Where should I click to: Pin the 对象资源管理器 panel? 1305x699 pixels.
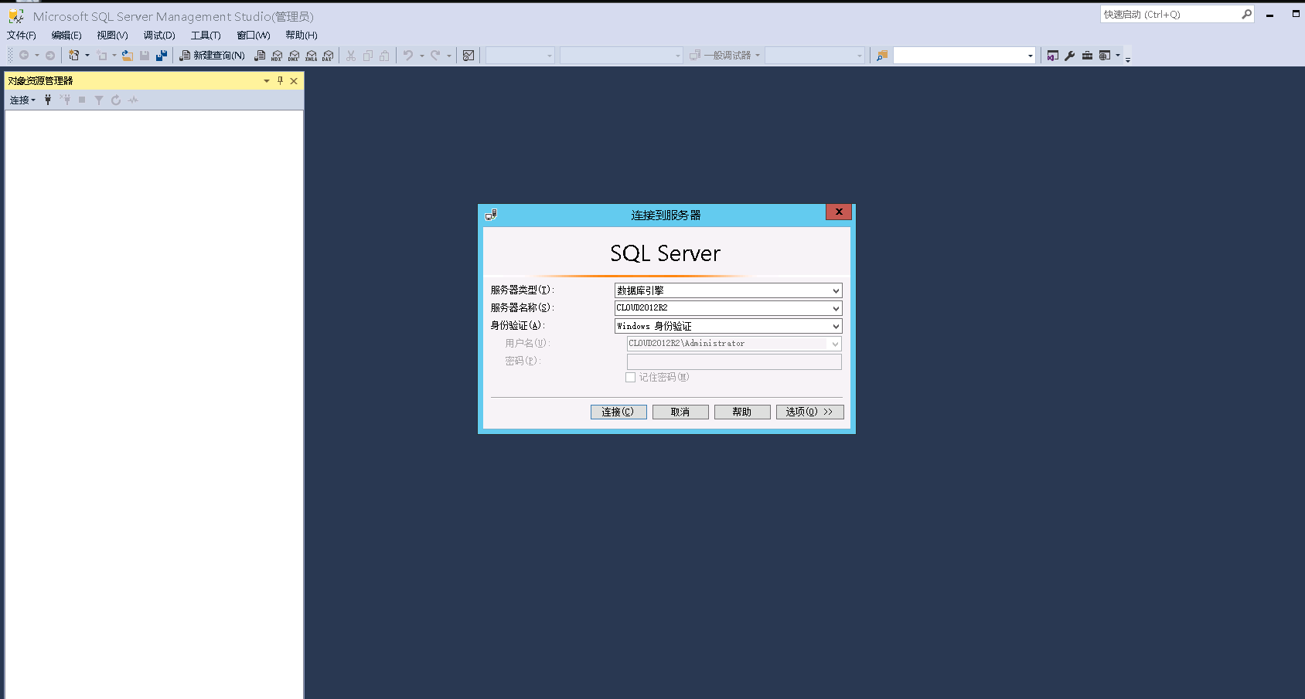point(279,80)
